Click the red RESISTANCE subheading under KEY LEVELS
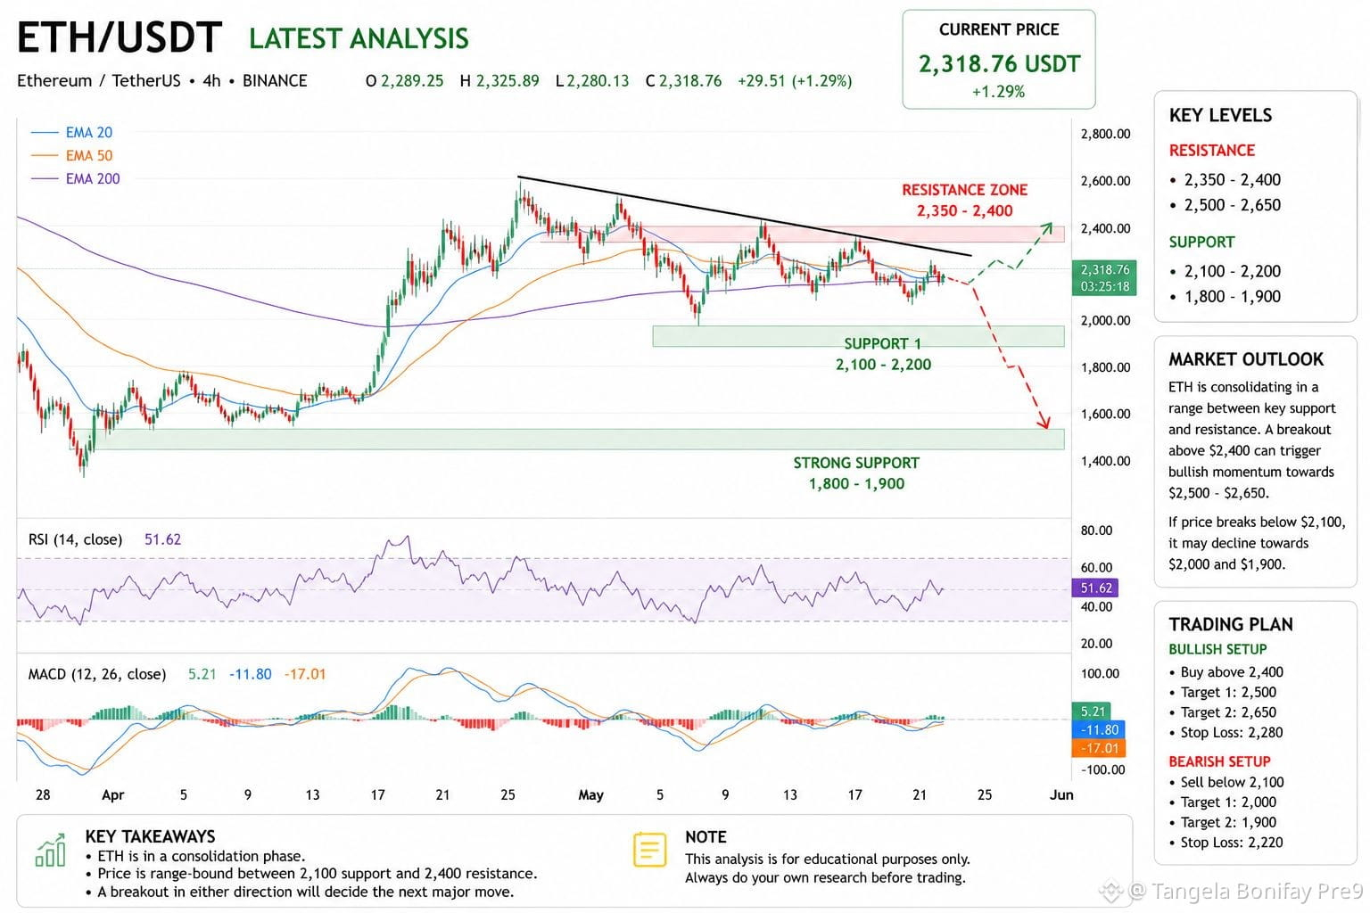The image size is (1370, 913). coord(1211,151)
